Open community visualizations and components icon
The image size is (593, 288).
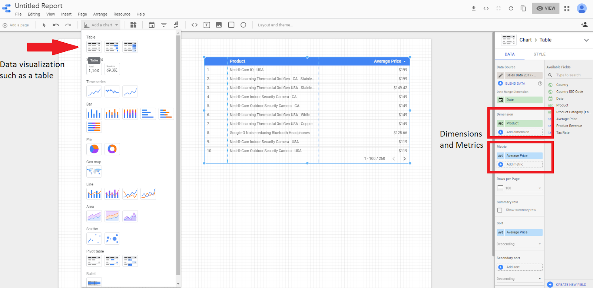click(133, 25)
